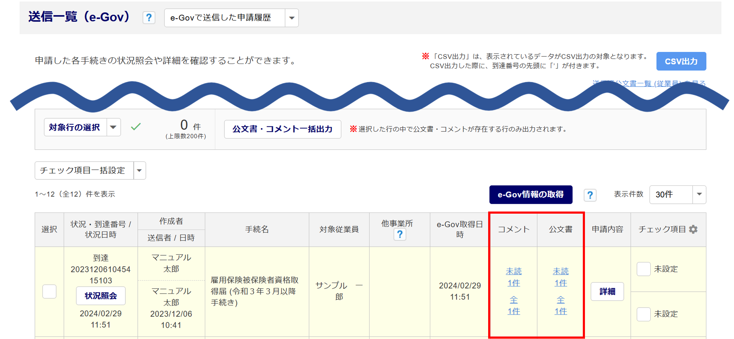Click help icon under 他事業所 header

pyautogui.click(x=399, y=234)
